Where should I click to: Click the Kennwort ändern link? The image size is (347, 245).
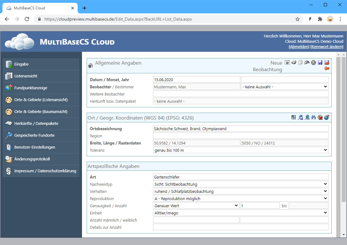327,47
